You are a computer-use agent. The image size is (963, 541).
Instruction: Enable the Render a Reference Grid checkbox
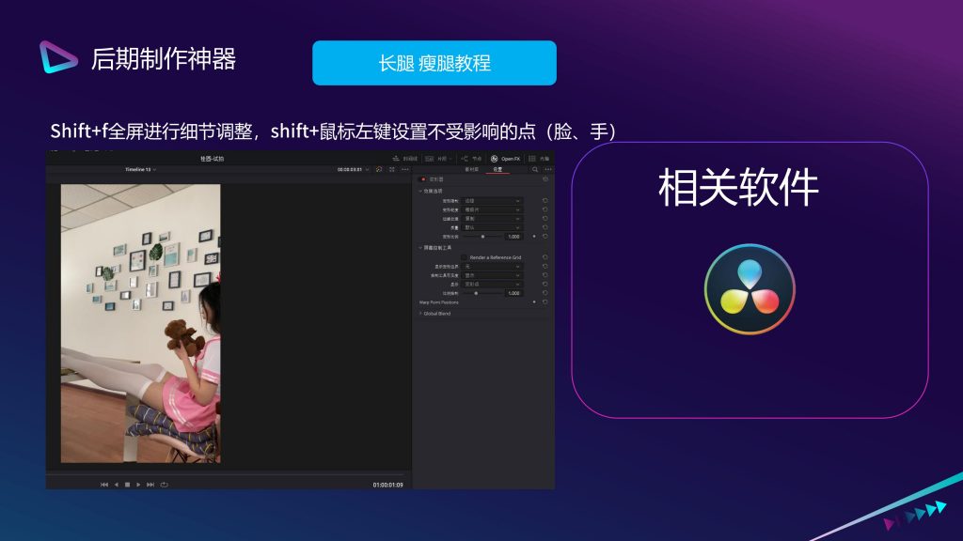(x=465, y=257)
